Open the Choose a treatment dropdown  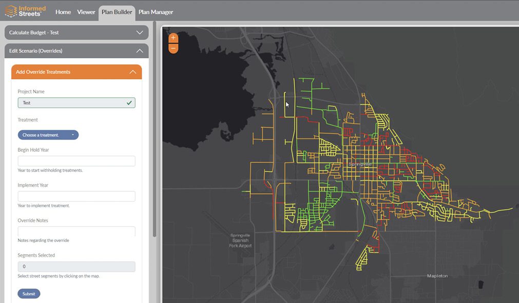tap(48, 135)
